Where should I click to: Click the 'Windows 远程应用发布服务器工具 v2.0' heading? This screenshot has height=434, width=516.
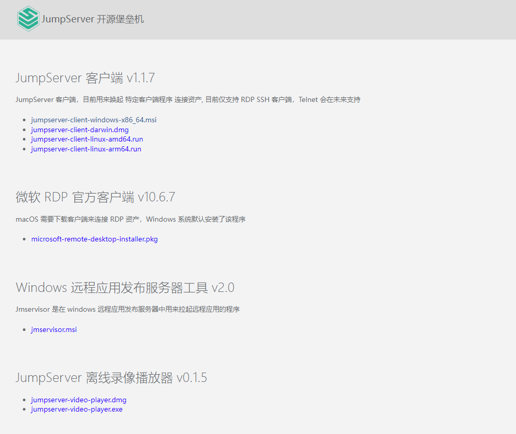[125, 288]
